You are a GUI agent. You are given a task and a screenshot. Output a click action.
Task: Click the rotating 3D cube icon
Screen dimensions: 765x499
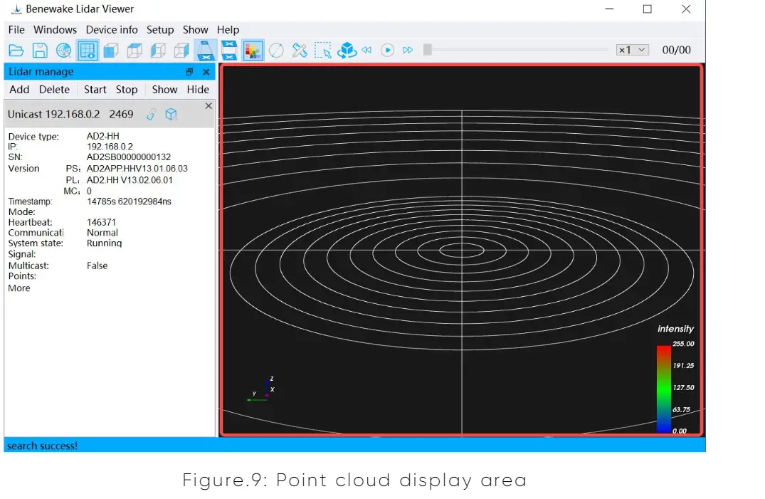(347, 51)
